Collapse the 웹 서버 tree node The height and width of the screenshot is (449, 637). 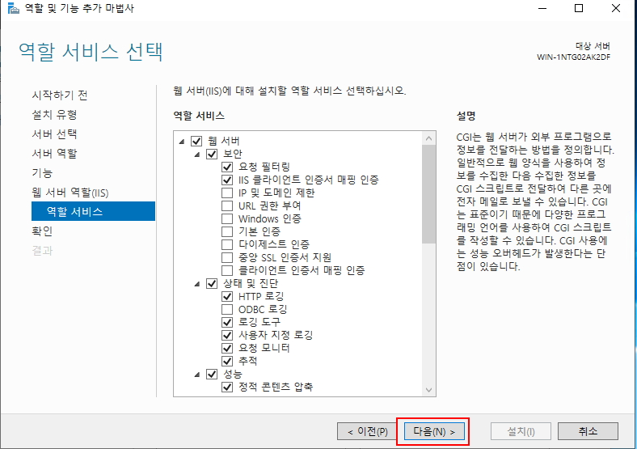[182, 141]
